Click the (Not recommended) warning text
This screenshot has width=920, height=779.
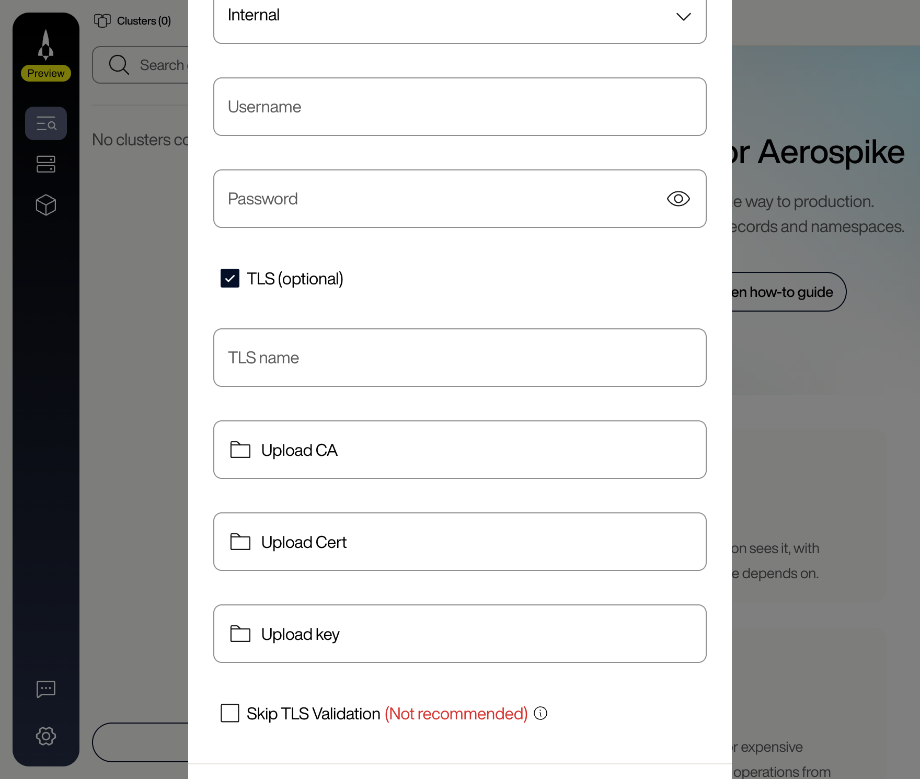click(456, 713)
